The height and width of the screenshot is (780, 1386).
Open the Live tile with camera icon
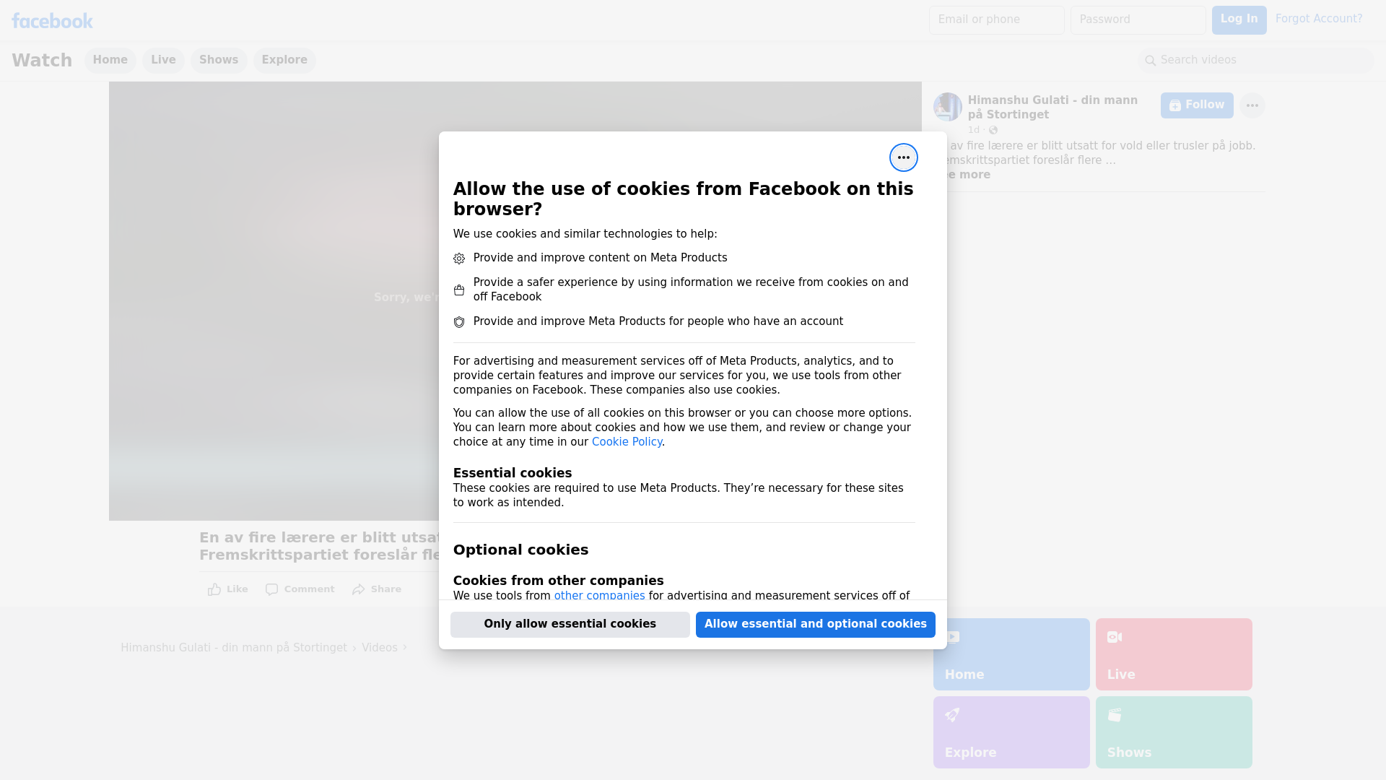(x=1173, y=654)
